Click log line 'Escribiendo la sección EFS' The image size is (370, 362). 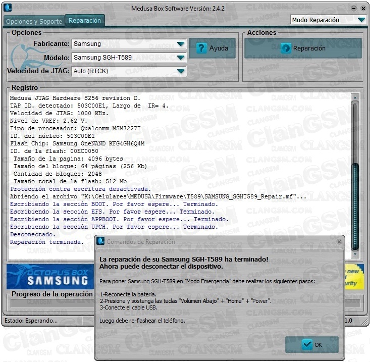[x=112, y=212]
